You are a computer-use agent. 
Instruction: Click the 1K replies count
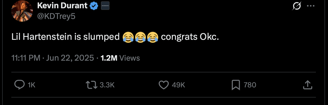[31, 85]
